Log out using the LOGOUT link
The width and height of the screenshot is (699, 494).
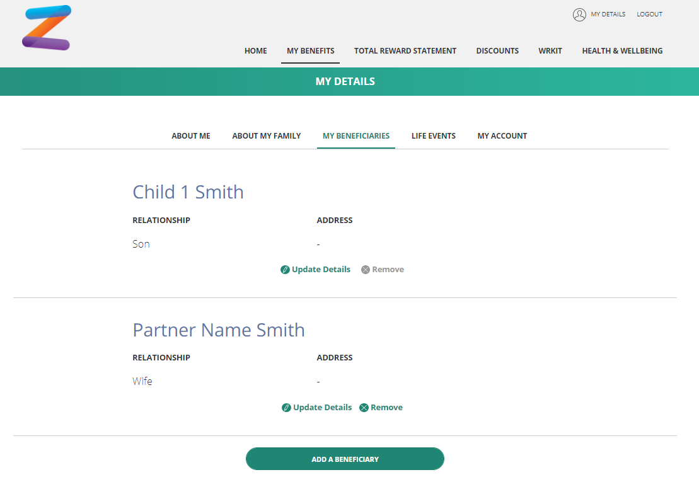click(x=649, y=14)
